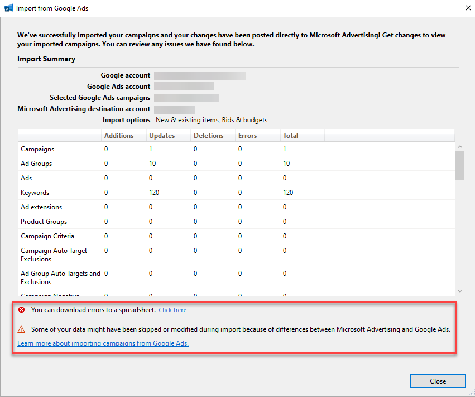Image resolution: width=475 pixels, height=397 pixels.
Task: Open the 'Click here' error download link
Action: (x=172, y=310)
